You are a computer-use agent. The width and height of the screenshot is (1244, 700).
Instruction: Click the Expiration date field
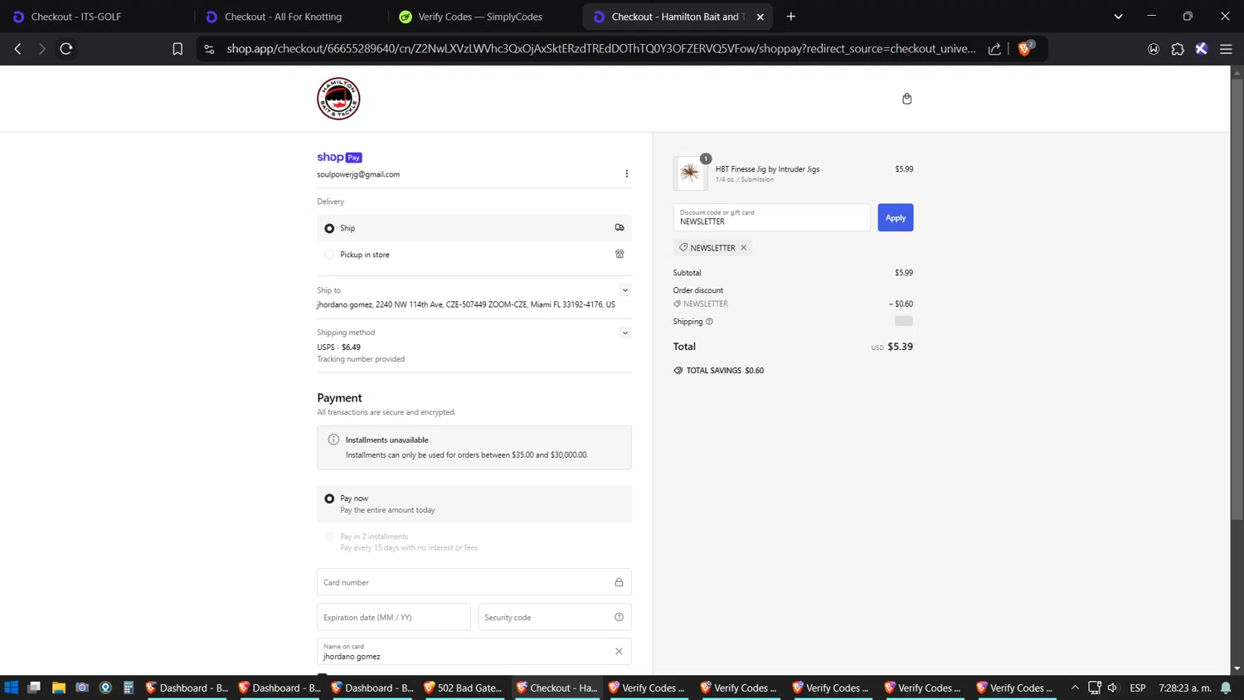coord(394,617)
